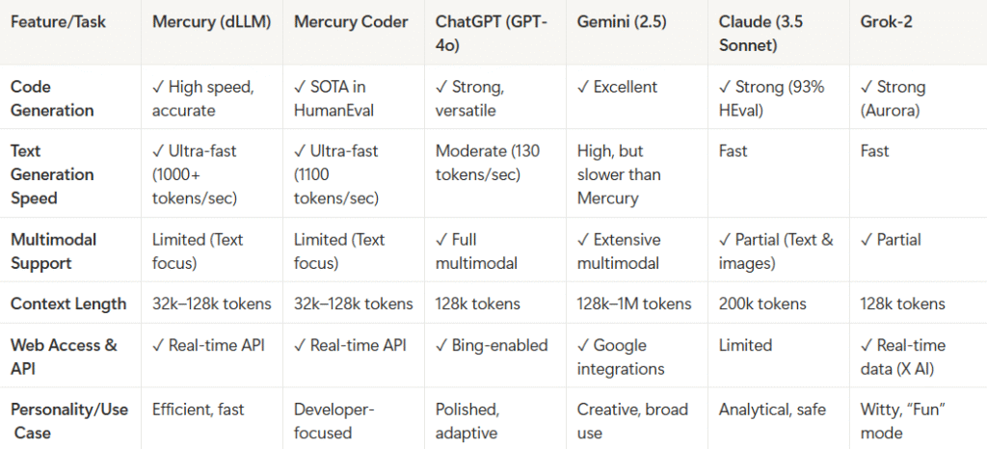Click the Text Generation Speed row label

[x=52, y=174]
